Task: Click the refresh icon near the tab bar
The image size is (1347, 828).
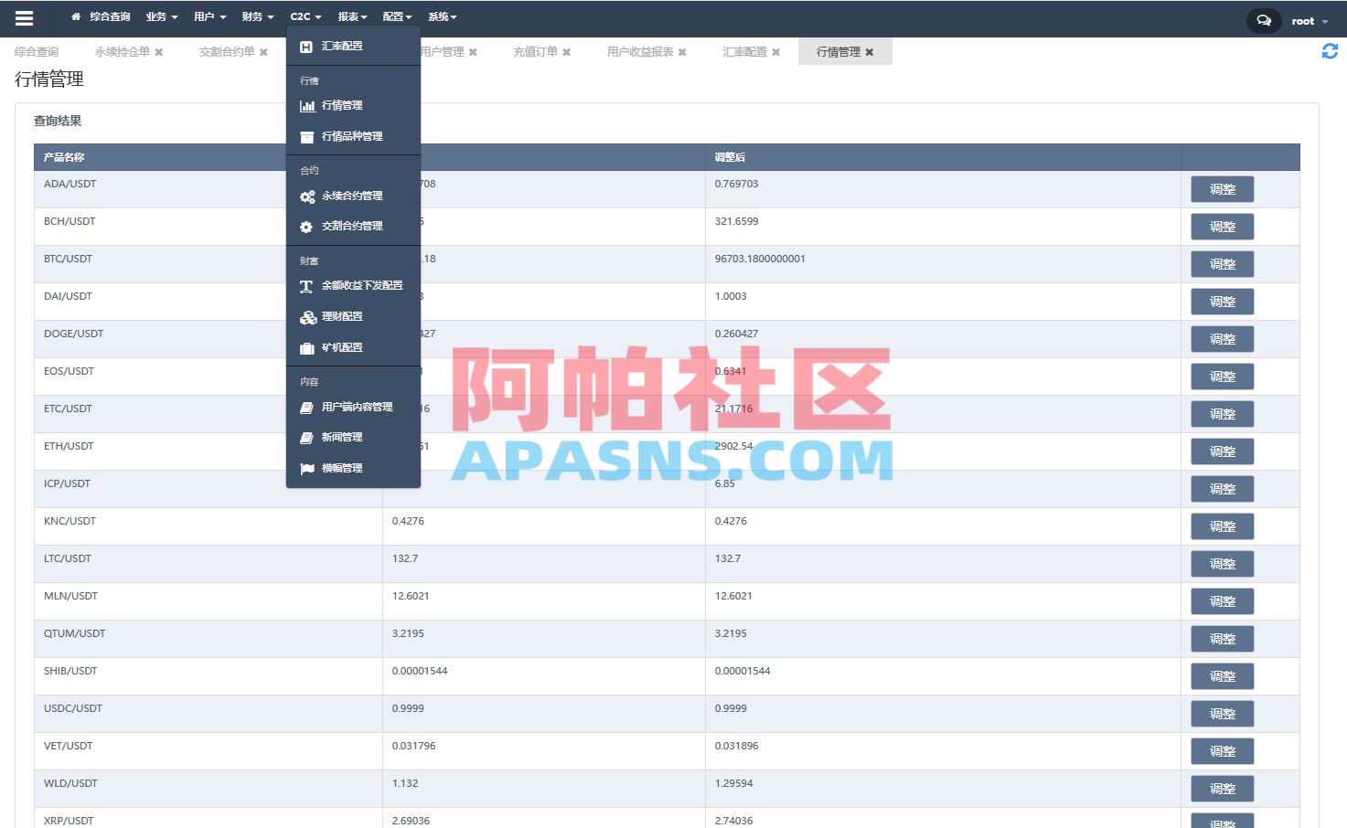Action: pos(1331,51)
